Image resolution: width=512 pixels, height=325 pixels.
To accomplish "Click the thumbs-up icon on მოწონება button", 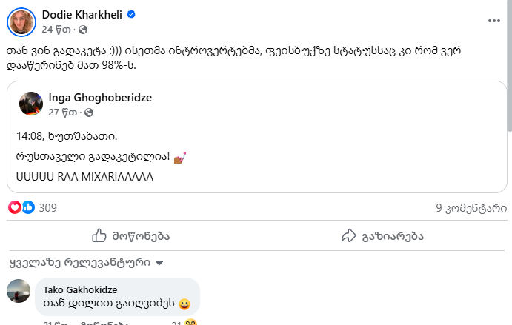I will (x=100, y=235).
